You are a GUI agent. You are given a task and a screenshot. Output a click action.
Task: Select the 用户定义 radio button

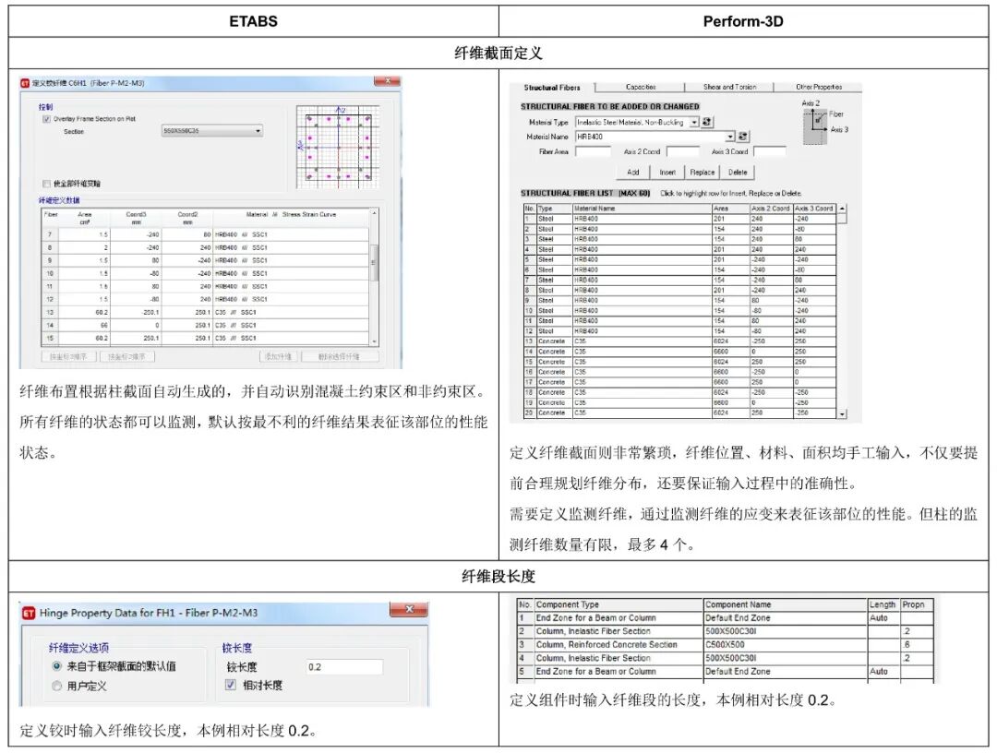[x=58, y=685]
